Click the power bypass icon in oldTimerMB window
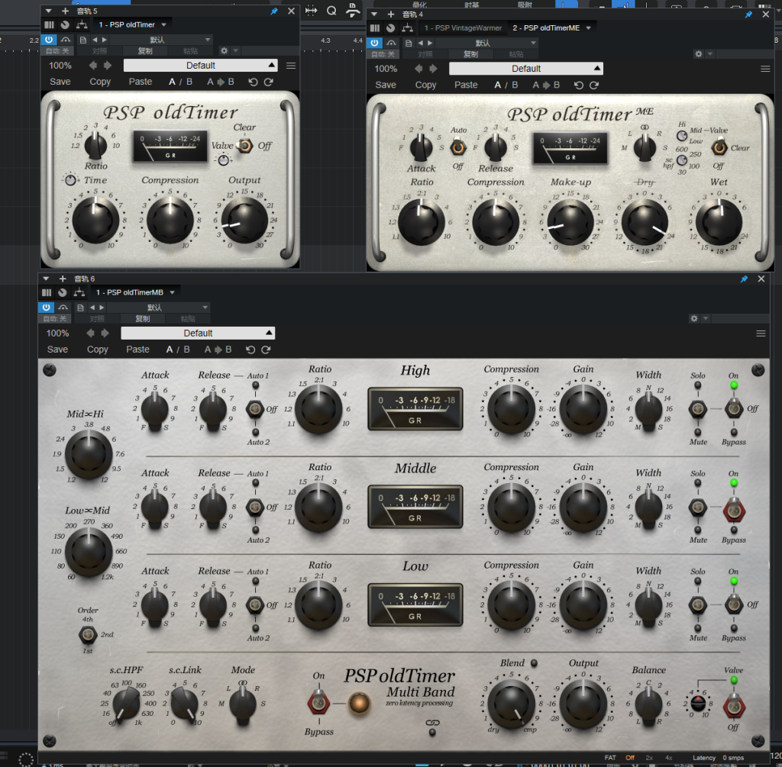 tap(46, 308)
